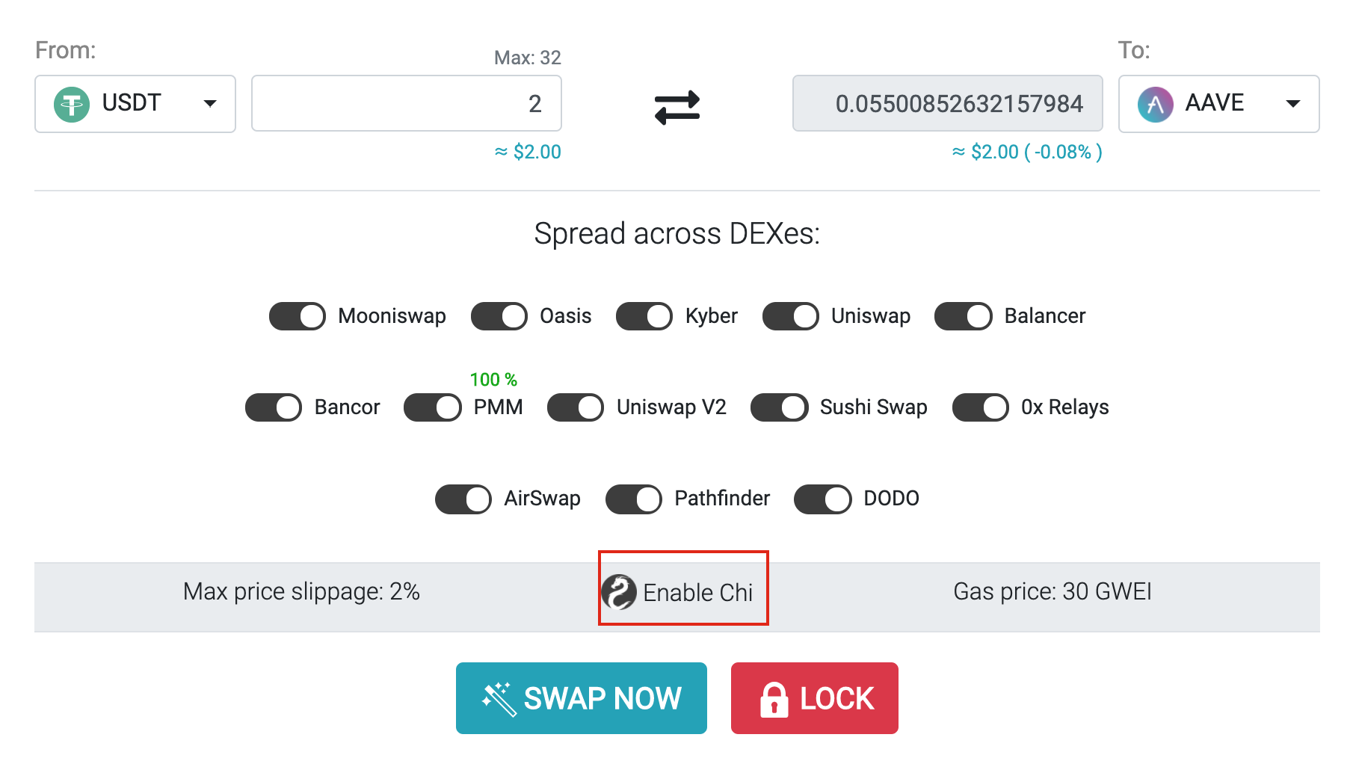
Task: Toggle the Mooniswap switch
Action: pos(298,316)
